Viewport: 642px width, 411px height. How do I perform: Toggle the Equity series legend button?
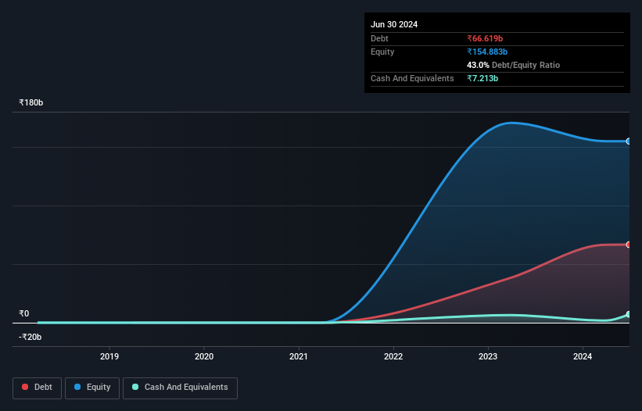coord(92,388)
